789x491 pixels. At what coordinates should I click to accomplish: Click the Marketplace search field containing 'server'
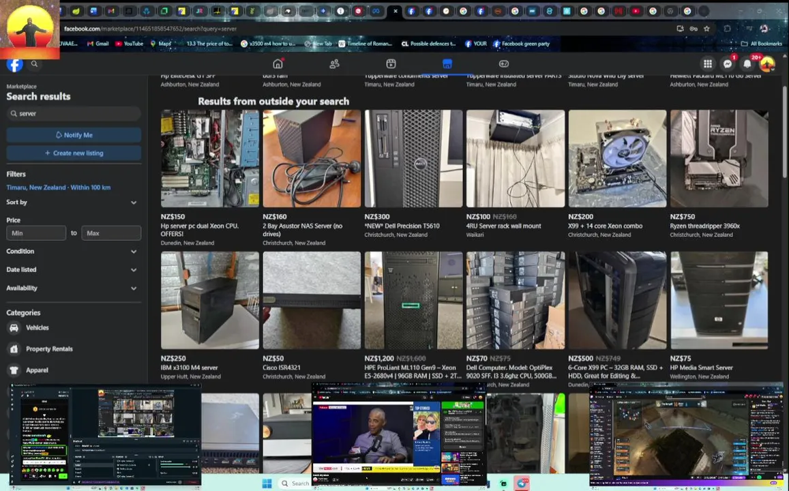click(74, 114)
